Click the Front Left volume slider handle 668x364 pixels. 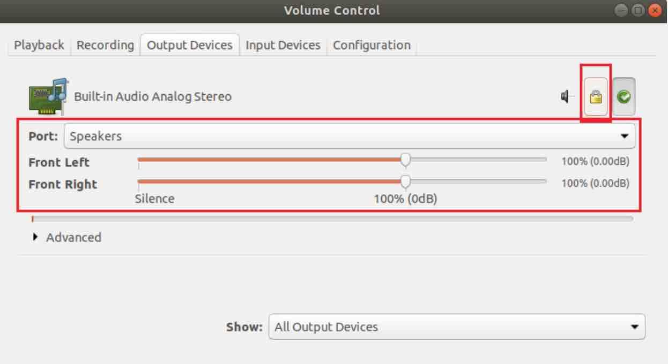tap(406, 160)
